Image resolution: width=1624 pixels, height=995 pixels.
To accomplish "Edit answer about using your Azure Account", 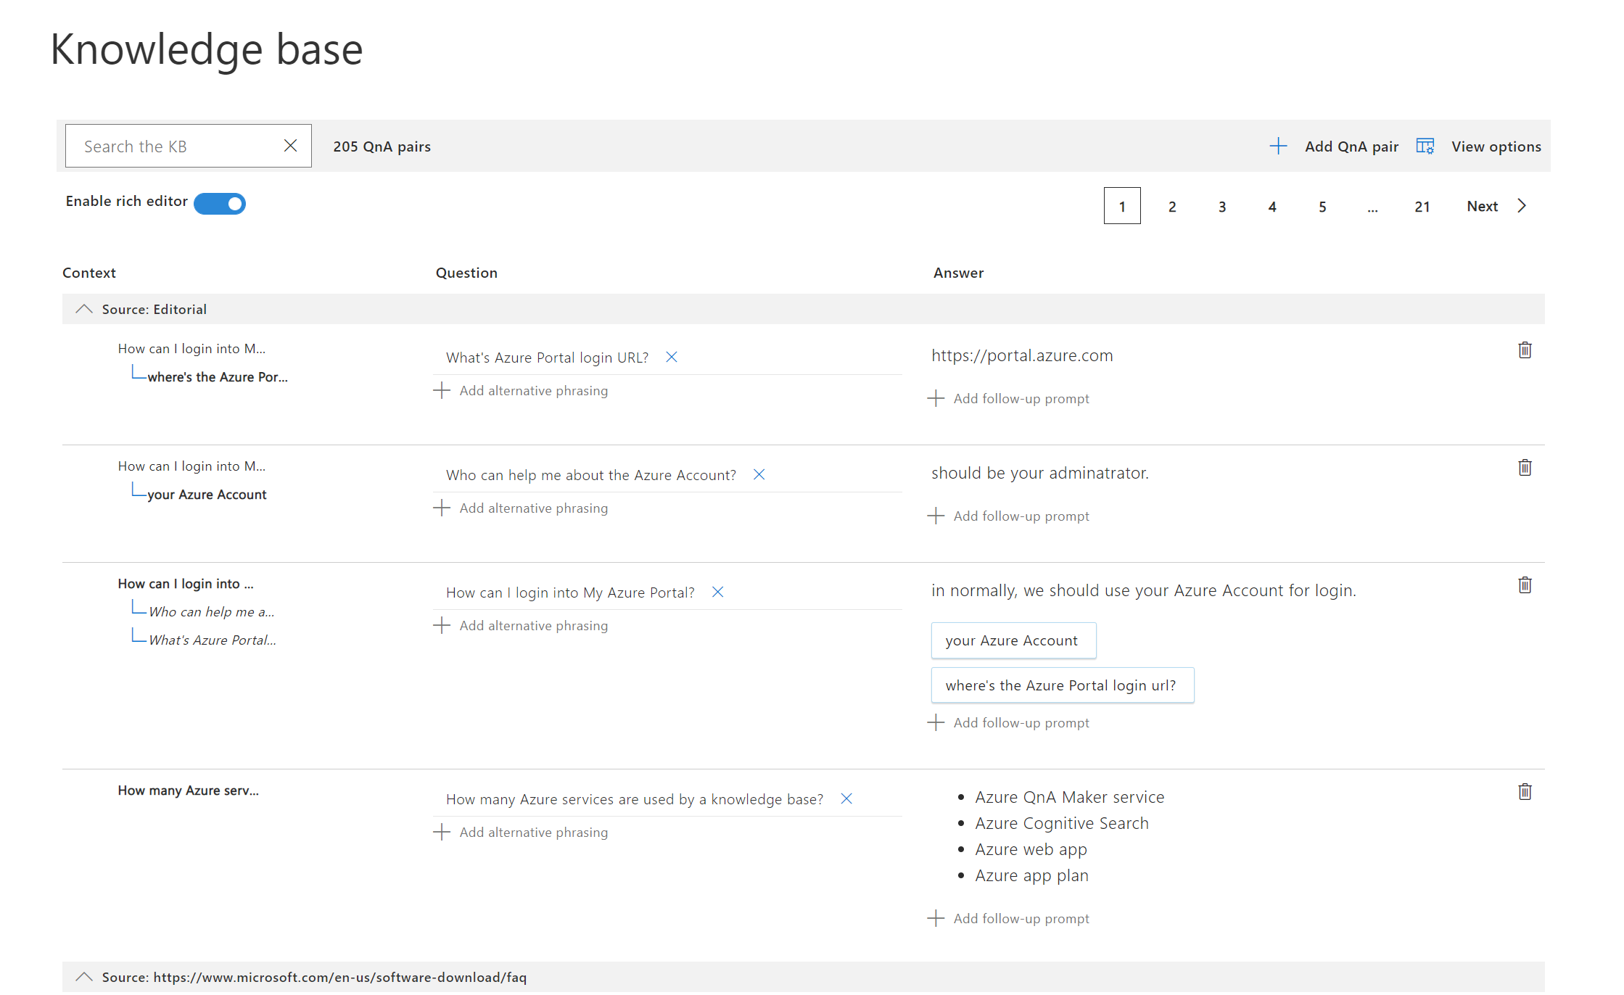I will pos(1144,590).
